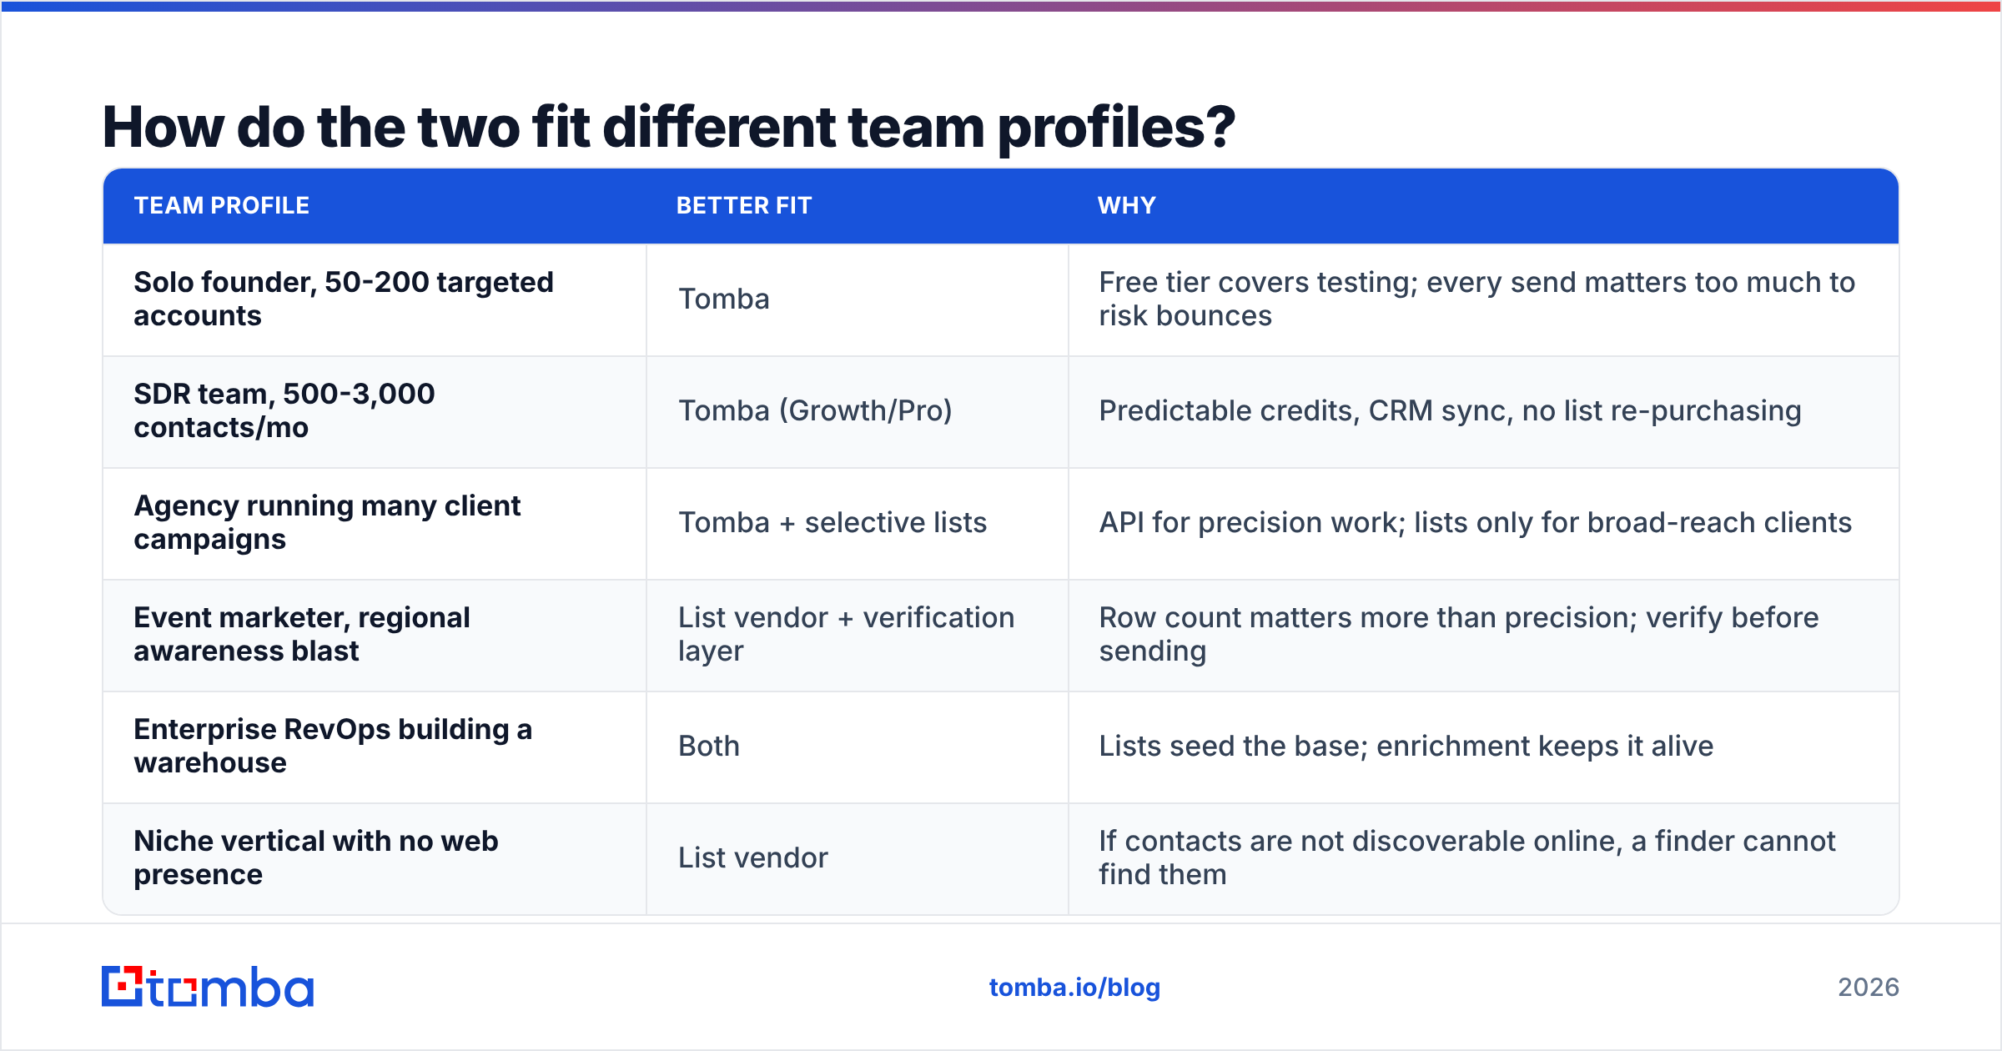Click 'List vendor + verification layer' cell
Screen dimensions: 2002x1051
(858, 635)
